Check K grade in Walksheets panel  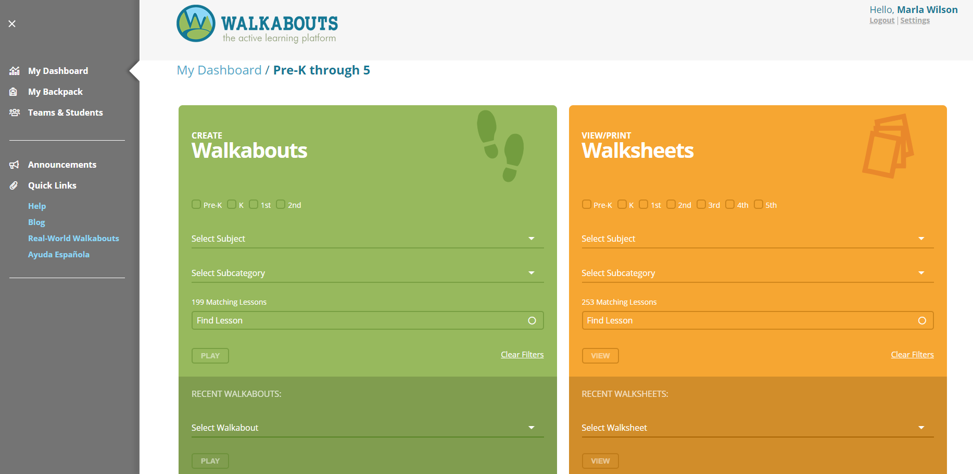(622, 204)
